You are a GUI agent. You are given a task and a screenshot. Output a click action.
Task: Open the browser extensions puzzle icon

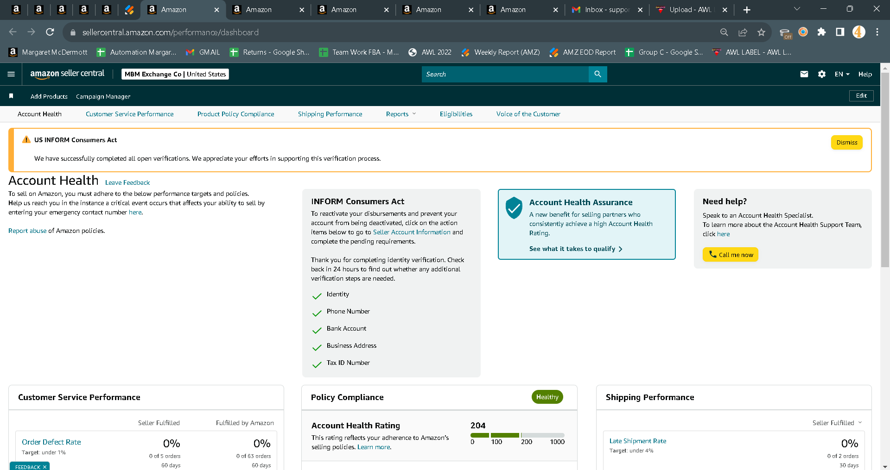(x=821, y=32)
